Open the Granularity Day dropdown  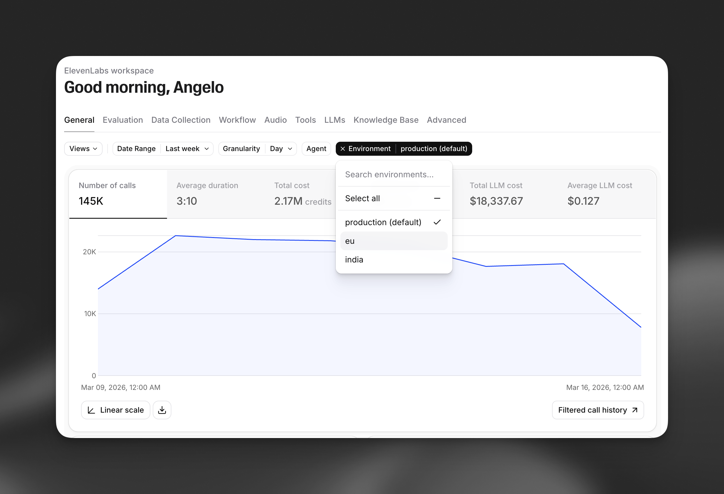coord(280,149)
